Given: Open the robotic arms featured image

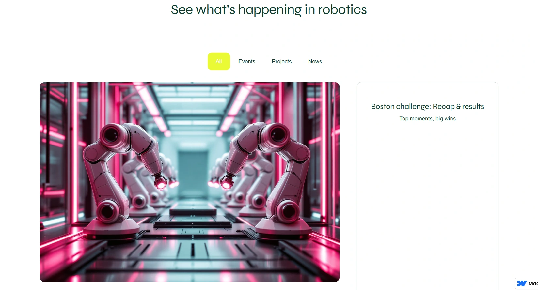Looking at the screenshot, I should 190,182.
